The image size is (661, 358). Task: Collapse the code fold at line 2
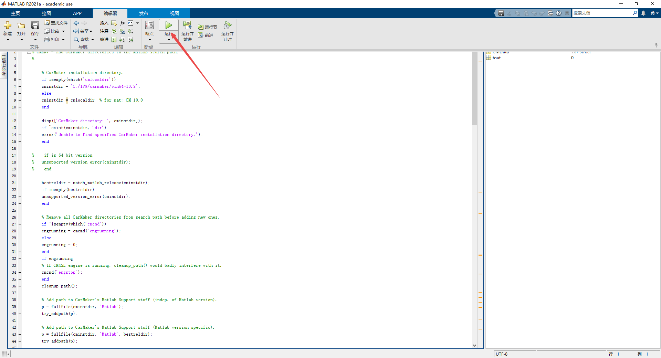(29, 53)
